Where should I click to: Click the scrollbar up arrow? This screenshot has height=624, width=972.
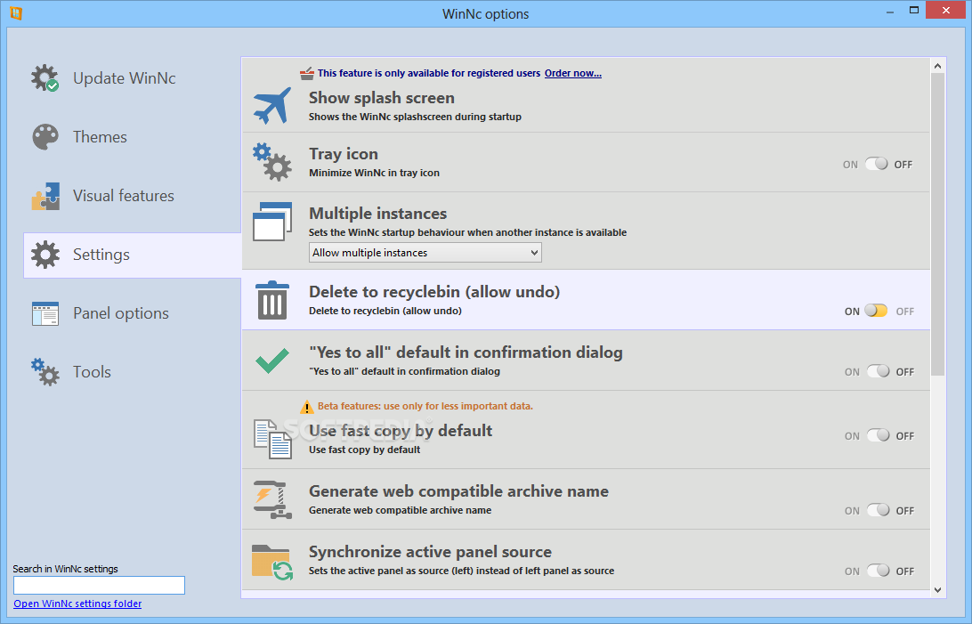coord(937,66)
